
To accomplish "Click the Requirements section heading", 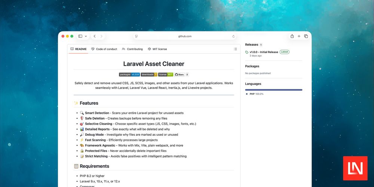I will click(x=95, y=166).
